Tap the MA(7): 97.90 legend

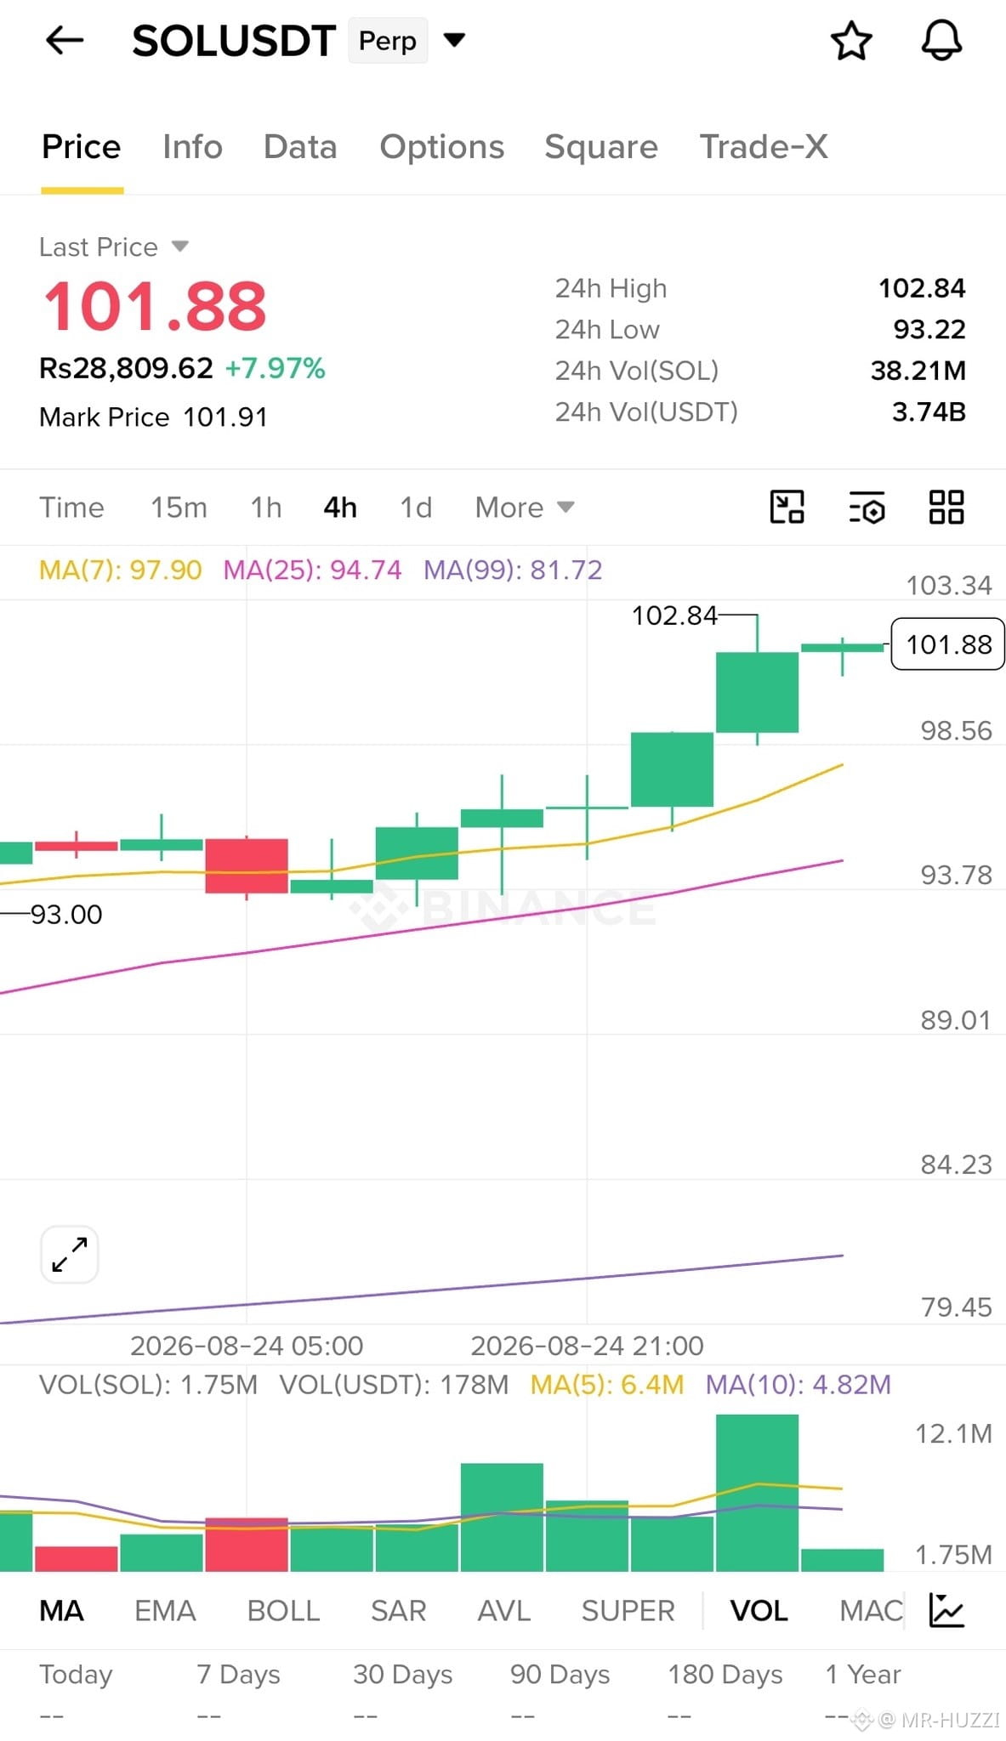[120, 570]
